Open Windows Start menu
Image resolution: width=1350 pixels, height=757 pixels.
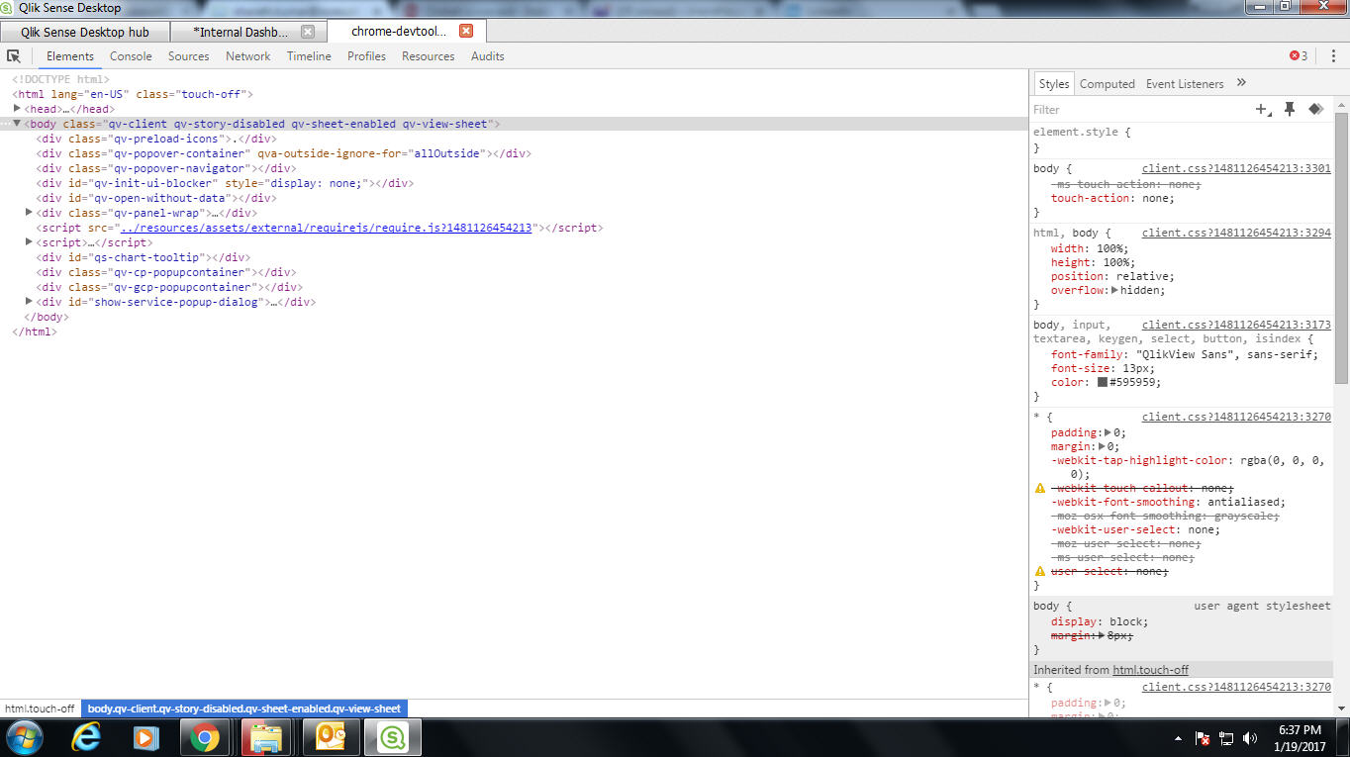click(25, 737)
